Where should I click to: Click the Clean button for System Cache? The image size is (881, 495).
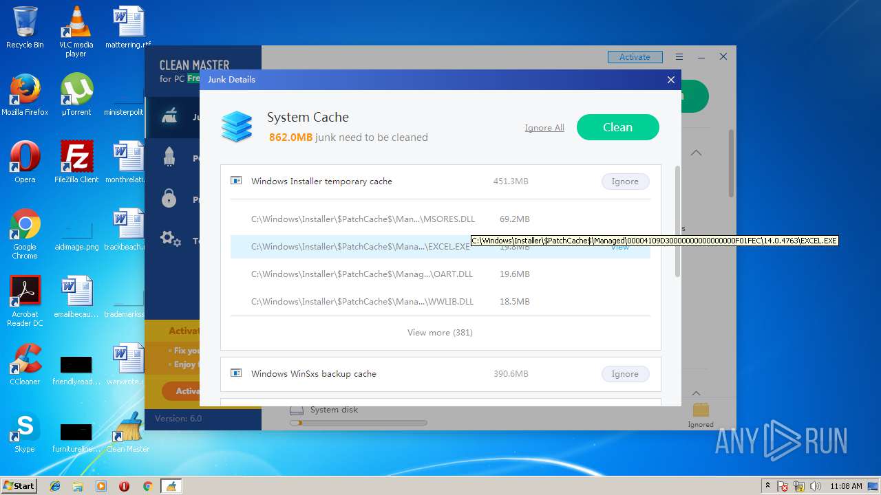[618, 127]
